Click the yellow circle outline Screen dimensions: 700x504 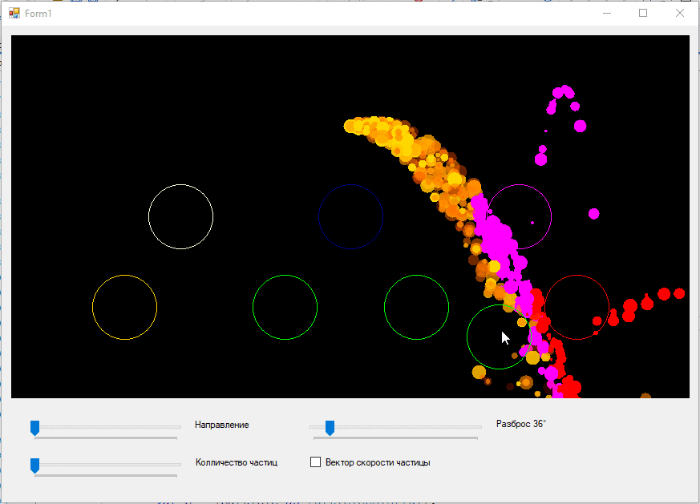(x=124, y=307)
